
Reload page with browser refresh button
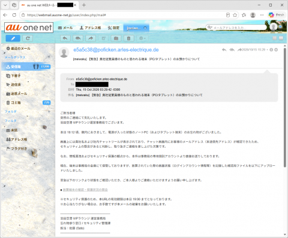[x=14, y=15]
